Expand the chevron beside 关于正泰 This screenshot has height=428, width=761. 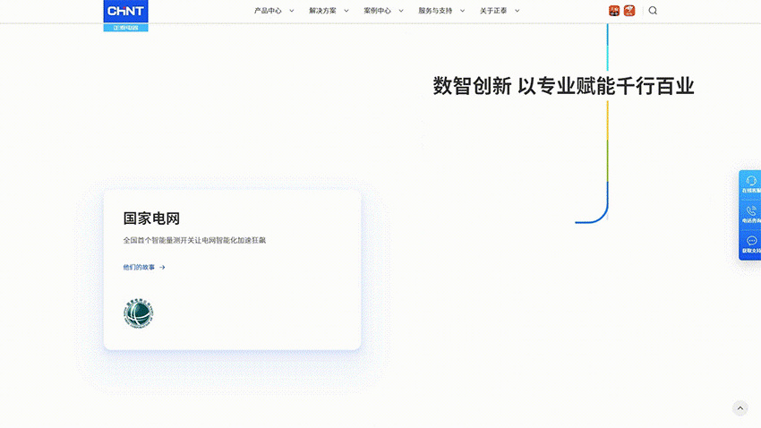point(517,11)
